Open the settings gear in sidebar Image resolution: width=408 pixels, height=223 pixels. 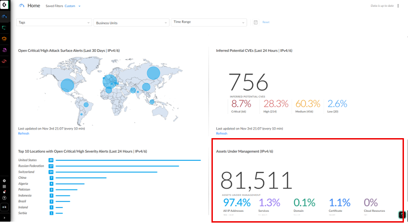(4, 181)
